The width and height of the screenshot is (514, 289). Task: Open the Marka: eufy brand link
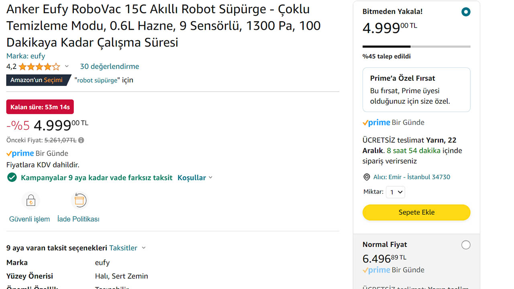[26, 56]
